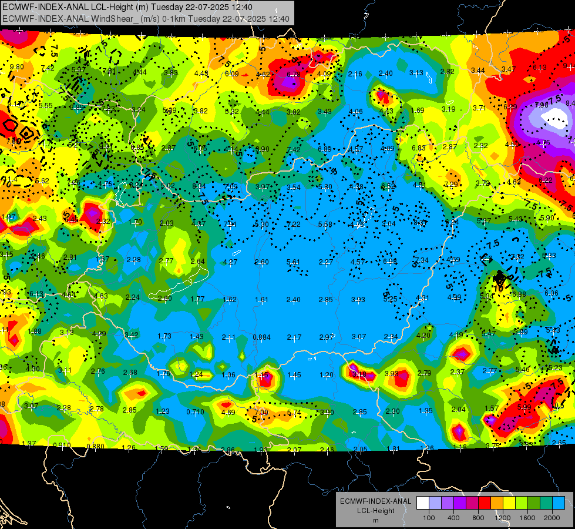575x529 pixels.
Task: Click the grid value 6.06
Action: pyautogui.click(x=551, y=293)
